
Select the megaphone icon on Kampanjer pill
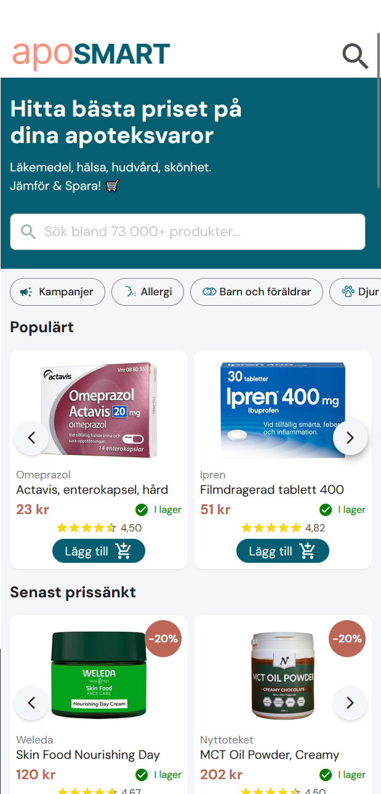click(x=25, y=292)
